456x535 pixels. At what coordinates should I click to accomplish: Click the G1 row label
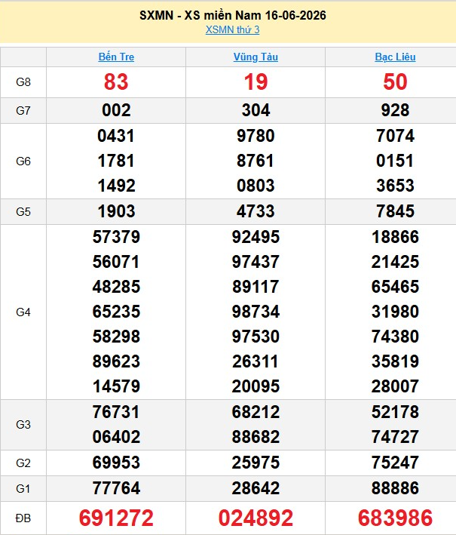pos(23,489)
